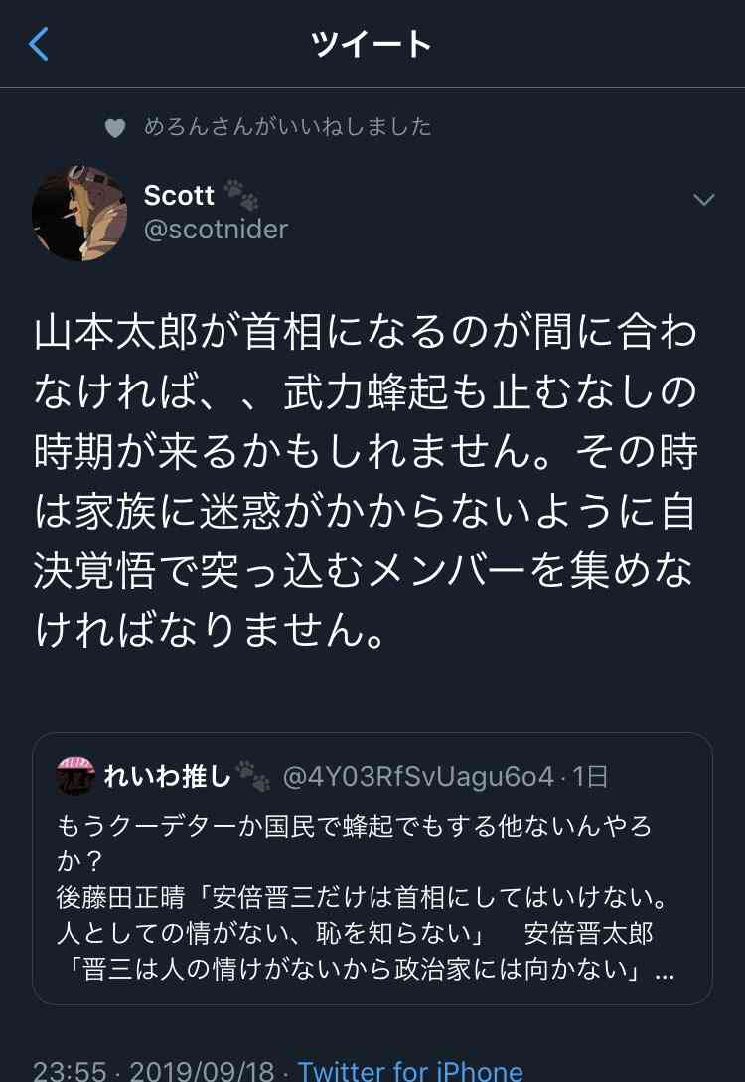Tap the れいわ推し display name
This screenshot has height=1082, width=745.
coord(167,776)
